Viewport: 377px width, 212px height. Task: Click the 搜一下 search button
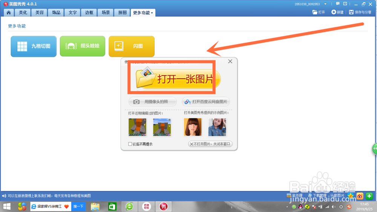78,206
